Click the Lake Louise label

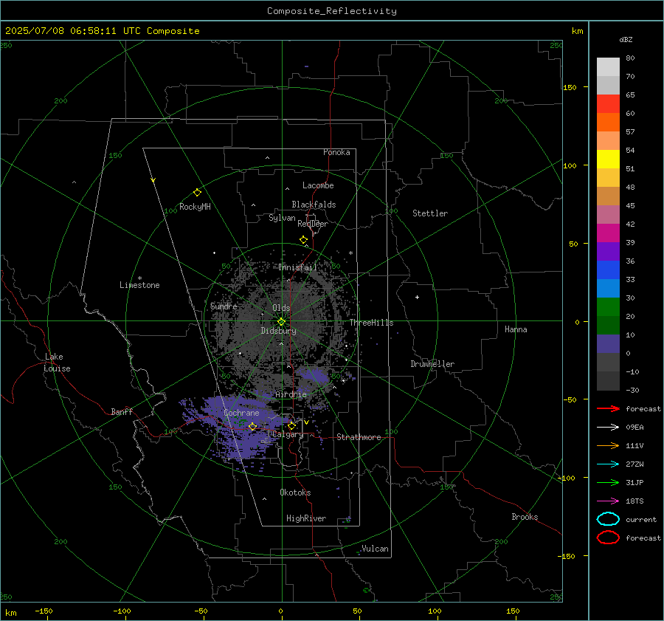57,363
